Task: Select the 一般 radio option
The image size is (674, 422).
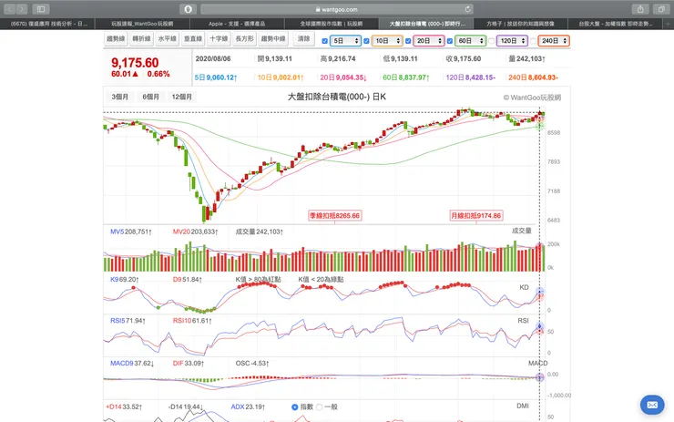Action: point(319,407)
